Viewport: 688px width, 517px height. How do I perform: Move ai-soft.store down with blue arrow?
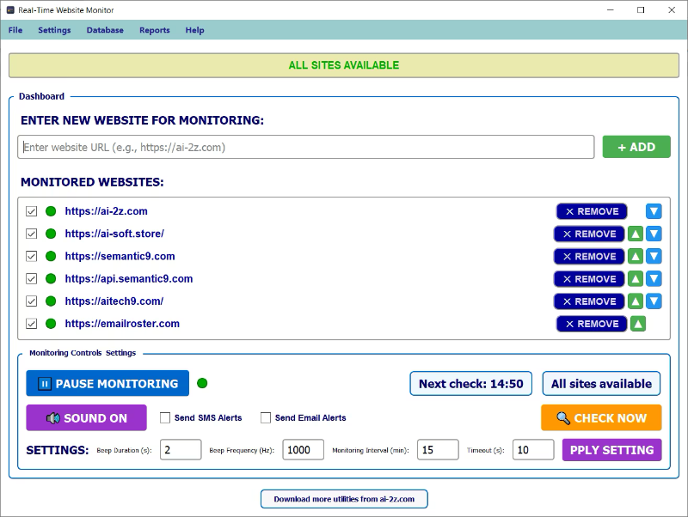(x=654, y=234)
